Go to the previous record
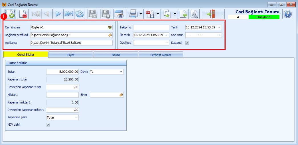Viewport: 298px width, 145px height. pyautogui.click(x=47, y=14)
